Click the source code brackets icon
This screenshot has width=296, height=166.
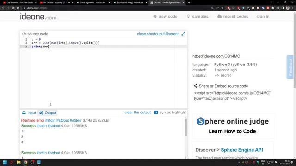click(x=24, y=34)
